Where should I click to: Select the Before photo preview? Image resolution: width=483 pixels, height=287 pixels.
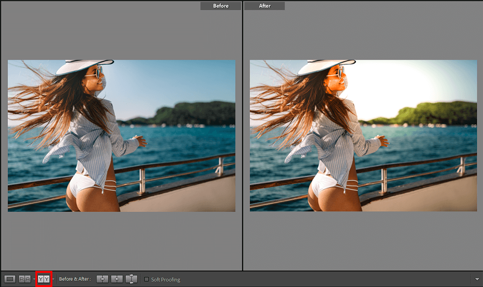point(121,135)
